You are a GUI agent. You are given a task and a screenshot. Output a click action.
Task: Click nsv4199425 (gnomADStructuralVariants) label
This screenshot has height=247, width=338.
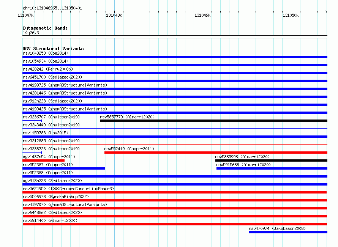[65, 109]
